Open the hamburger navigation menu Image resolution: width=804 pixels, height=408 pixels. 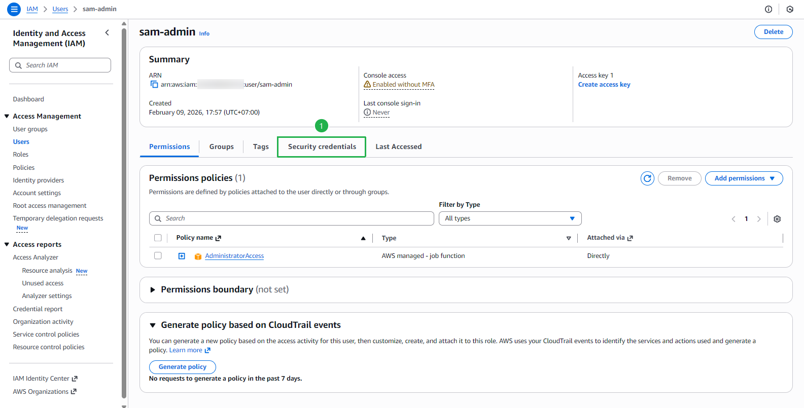[14, 9]
